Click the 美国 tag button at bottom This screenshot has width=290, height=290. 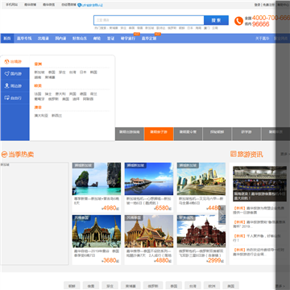click(x=231, y=286)
